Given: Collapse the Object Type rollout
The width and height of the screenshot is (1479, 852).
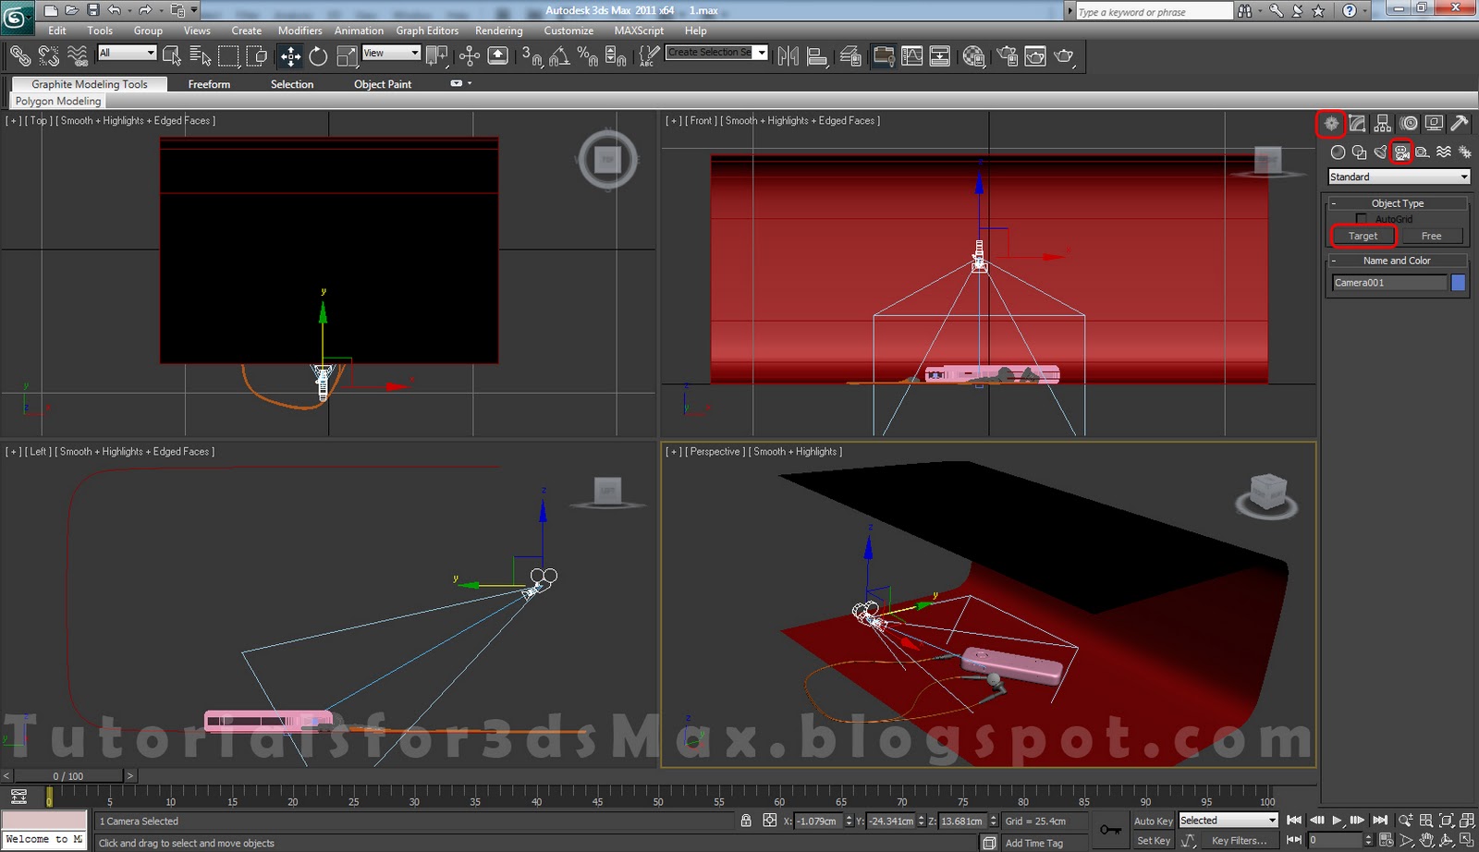Looking at the screenshot, I should click(1398, 203).
